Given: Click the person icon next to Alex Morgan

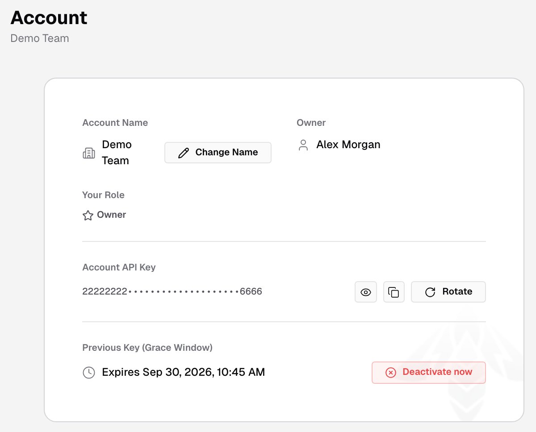Looking at the screenshot, I should point(303,145).
